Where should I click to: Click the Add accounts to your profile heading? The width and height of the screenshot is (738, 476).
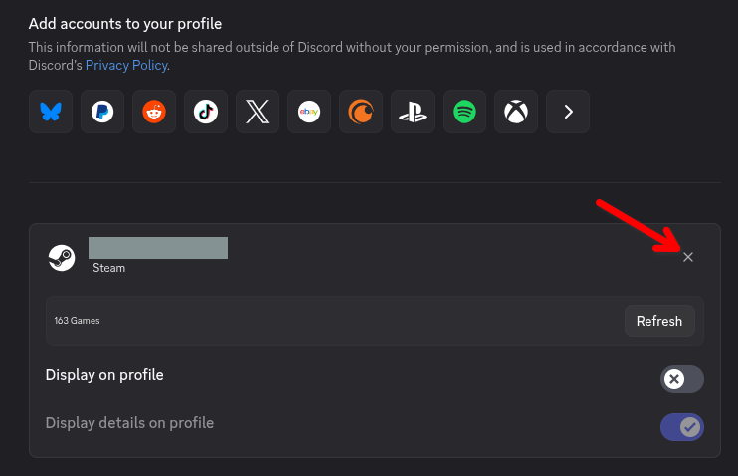[x=125, y=24]
